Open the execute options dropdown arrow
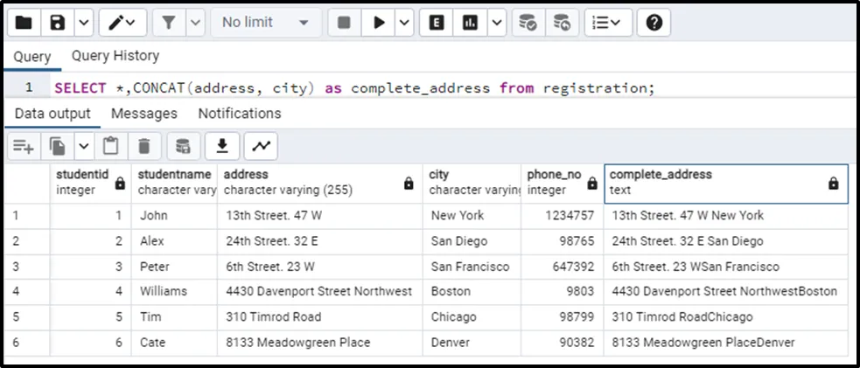 pyautogui.click(x=404, y=23)
